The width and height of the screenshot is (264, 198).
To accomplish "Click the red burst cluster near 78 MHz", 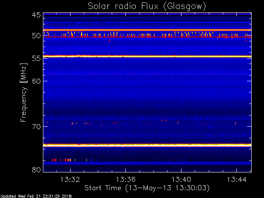I will click(61, 160).
